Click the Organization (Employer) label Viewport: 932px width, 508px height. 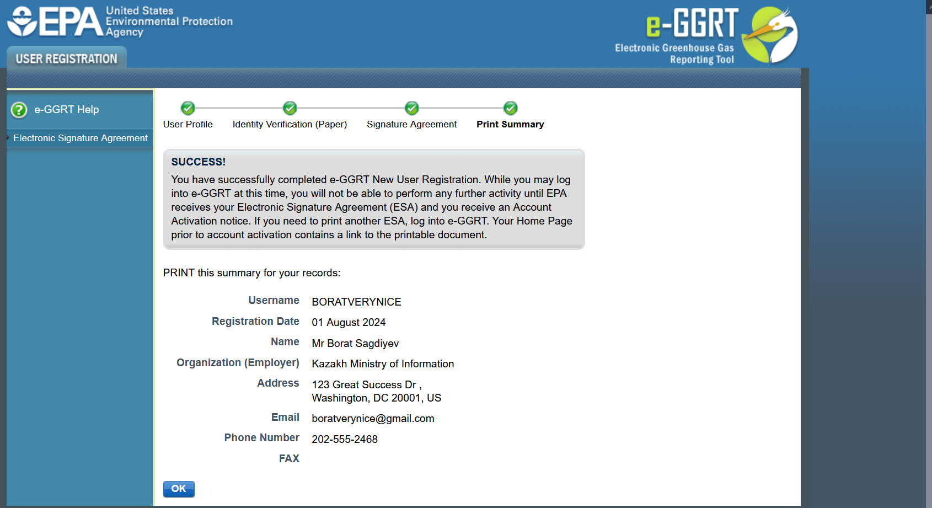tap(238, 362)
